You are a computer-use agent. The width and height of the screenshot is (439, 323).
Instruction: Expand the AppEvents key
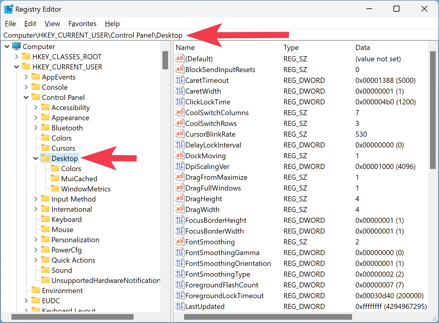(x=26, y=77)
